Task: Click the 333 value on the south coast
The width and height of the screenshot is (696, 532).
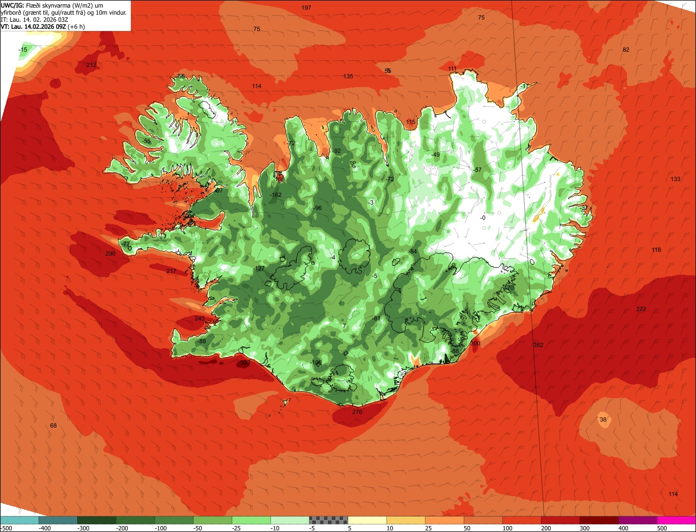Action: point(245,363)
